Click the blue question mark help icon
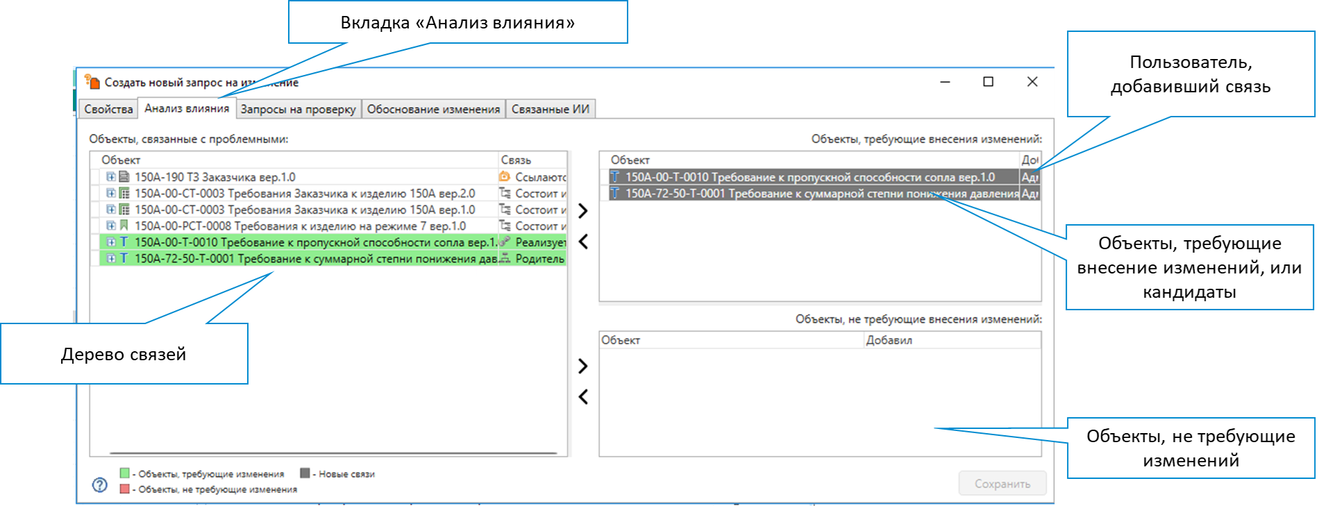The height and width of the screenshot is (506, 1319). click(100, 484)
